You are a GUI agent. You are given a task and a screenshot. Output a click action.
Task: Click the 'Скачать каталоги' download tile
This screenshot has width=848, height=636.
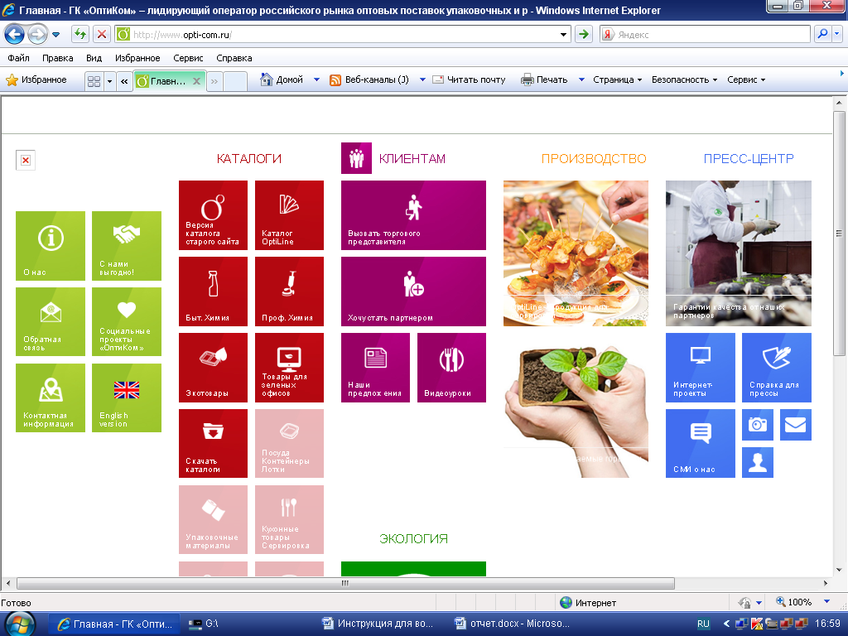coord(213,444)
